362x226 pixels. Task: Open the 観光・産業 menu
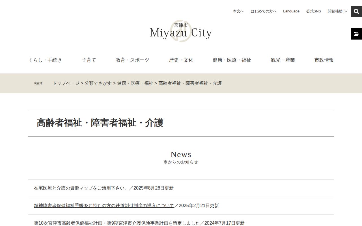(283, 60)
